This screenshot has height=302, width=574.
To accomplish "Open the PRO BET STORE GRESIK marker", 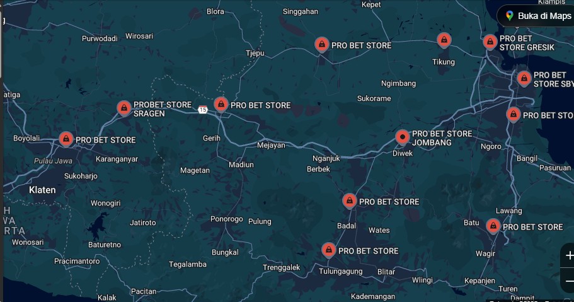I will pyautogui.click(x=490, y=42).
